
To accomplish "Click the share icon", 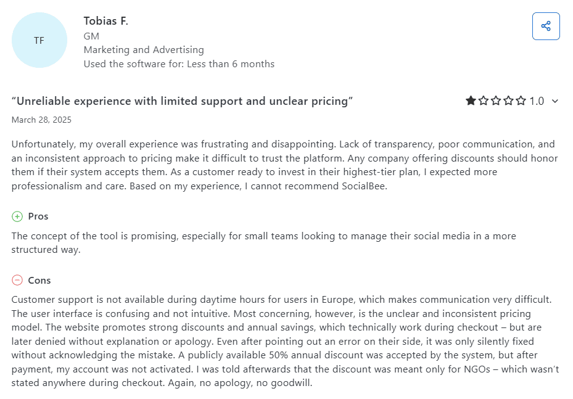I will point(546,26).
